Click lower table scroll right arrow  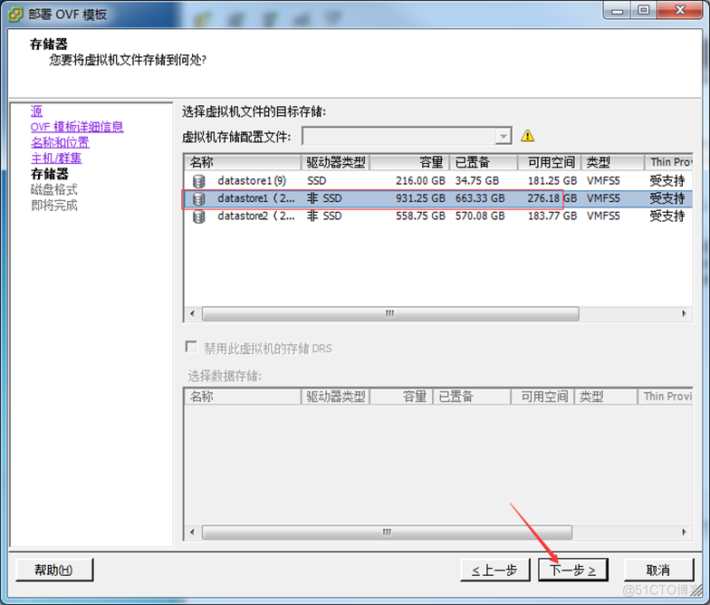click(684, 533)
